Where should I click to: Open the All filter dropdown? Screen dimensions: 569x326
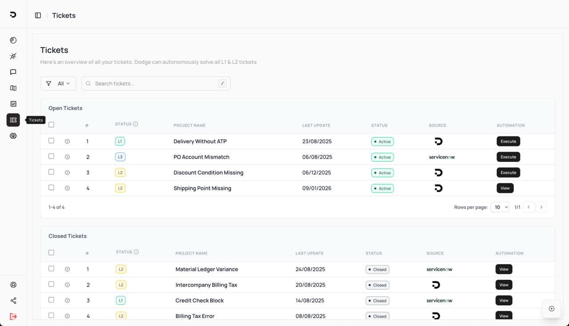tap(58, 83)
